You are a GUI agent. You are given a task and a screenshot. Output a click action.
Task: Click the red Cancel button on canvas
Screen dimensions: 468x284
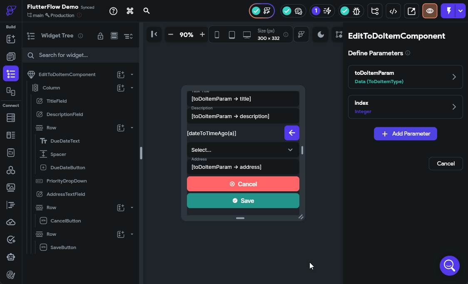coord(243,184)
